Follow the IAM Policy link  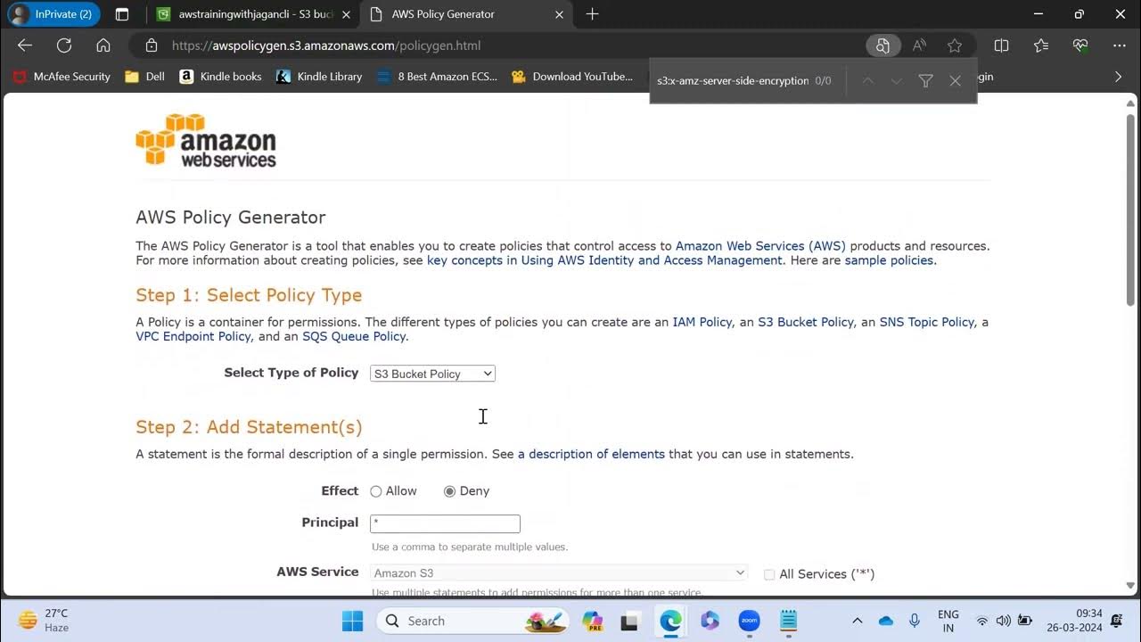702,322
